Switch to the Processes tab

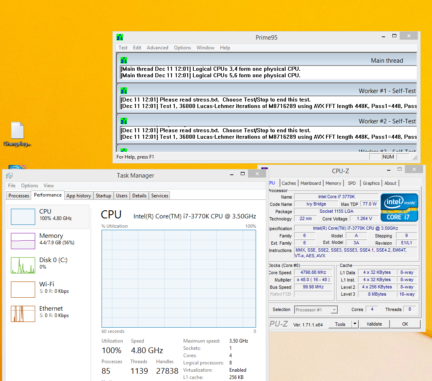click(19, 196)
